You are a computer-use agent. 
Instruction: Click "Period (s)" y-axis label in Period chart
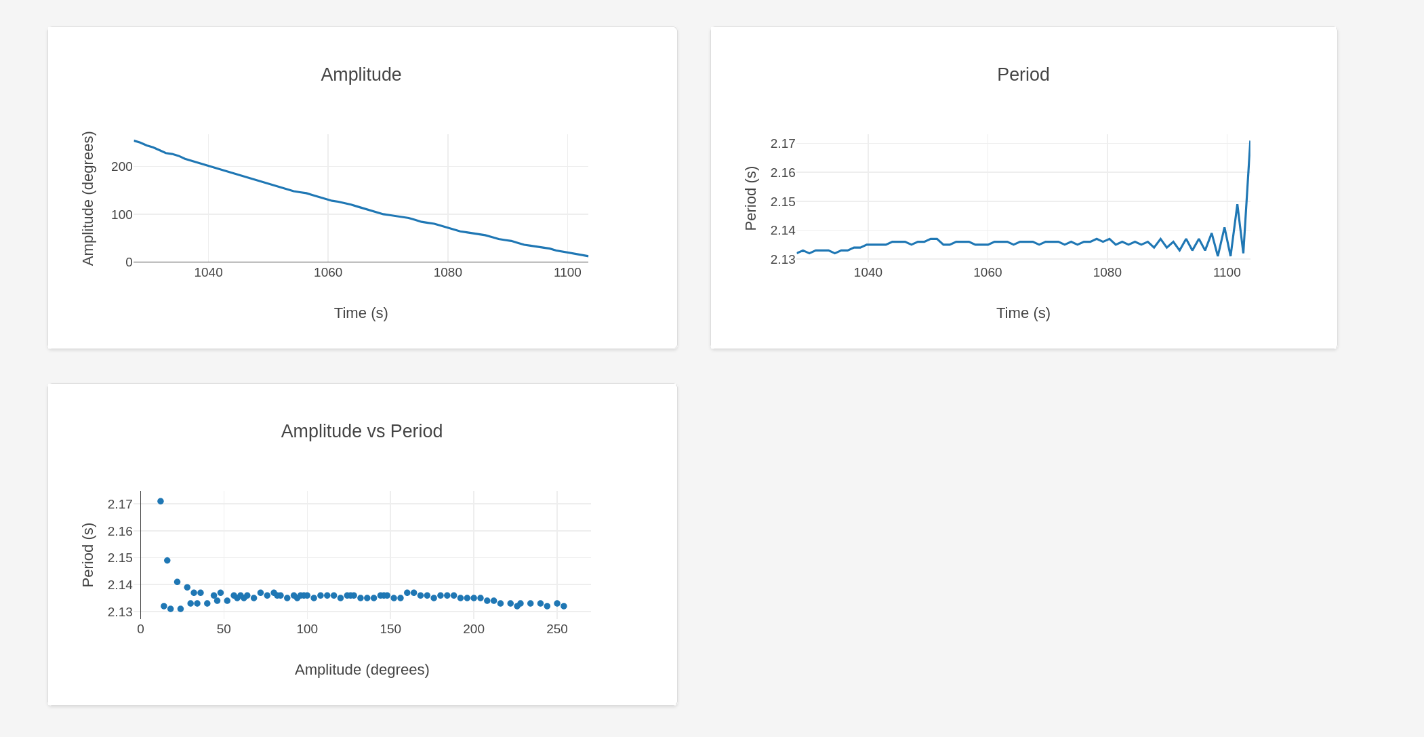[750, 198]
